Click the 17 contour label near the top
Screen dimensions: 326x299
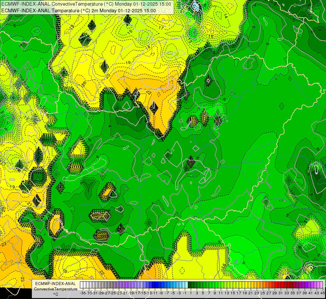(x=161, y=28)
